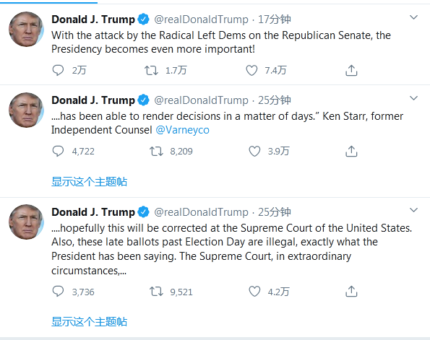
Task: Open profile avatar on the first tweet
Action: (x=26, y=29)
